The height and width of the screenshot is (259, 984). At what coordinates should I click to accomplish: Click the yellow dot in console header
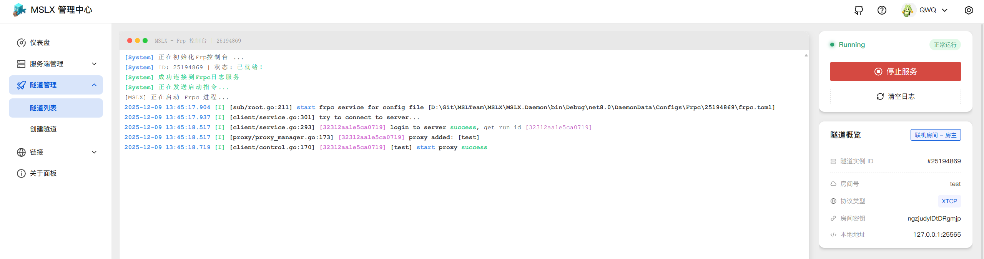pos(137,41)
